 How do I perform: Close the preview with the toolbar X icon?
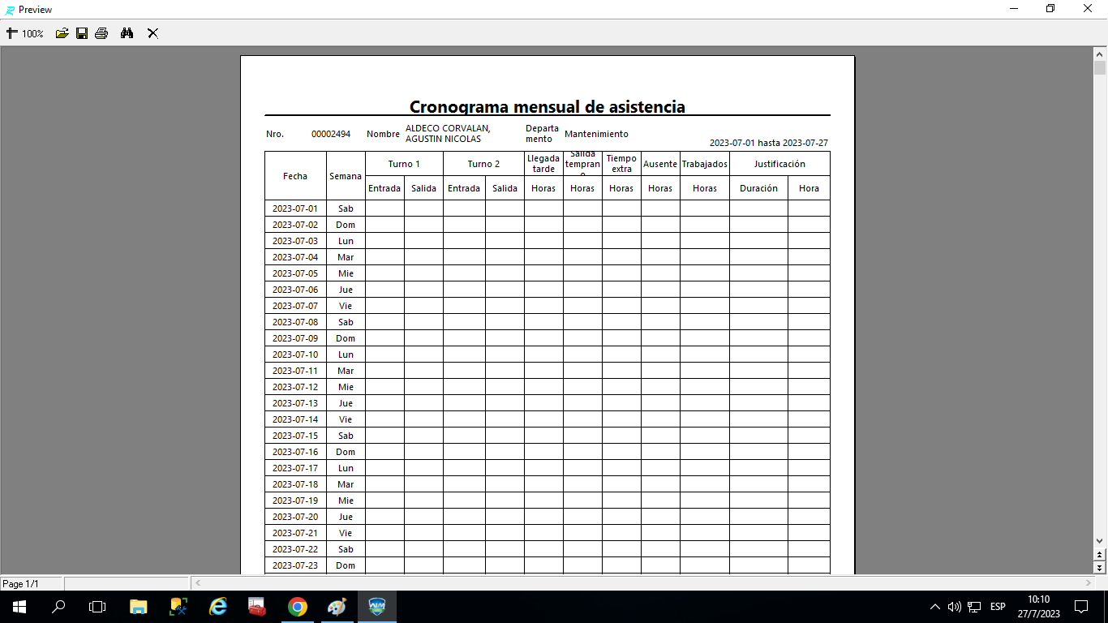(x=152, y=33)
